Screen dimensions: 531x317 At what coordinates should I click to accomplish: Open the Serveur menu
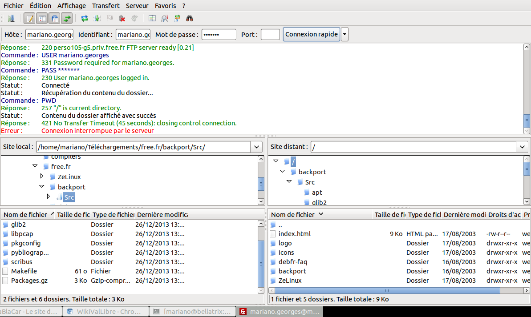tap(137, 6)
